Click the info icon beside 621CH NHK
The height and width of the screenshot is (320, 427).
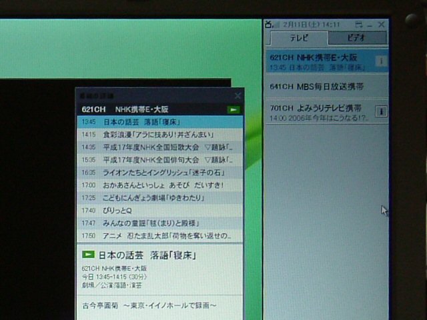pos(380,61)
